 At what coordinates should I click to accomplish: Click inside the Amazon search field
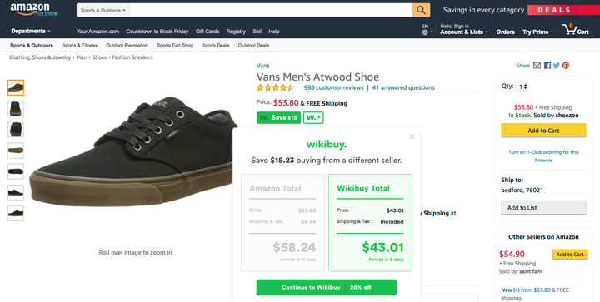point(271,10)
